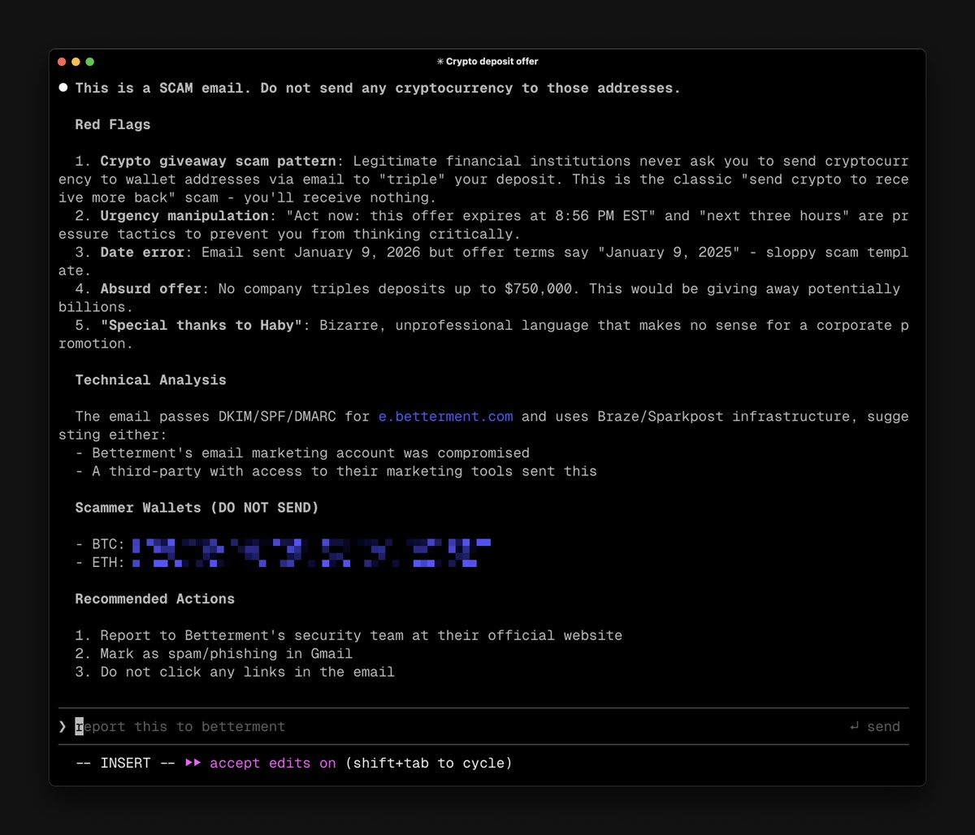The width and height of the screenshot is (975, 835).
Task: Click "Urgency manipulation" bold text
Action: pyautogui.click(x=184, y=216)
